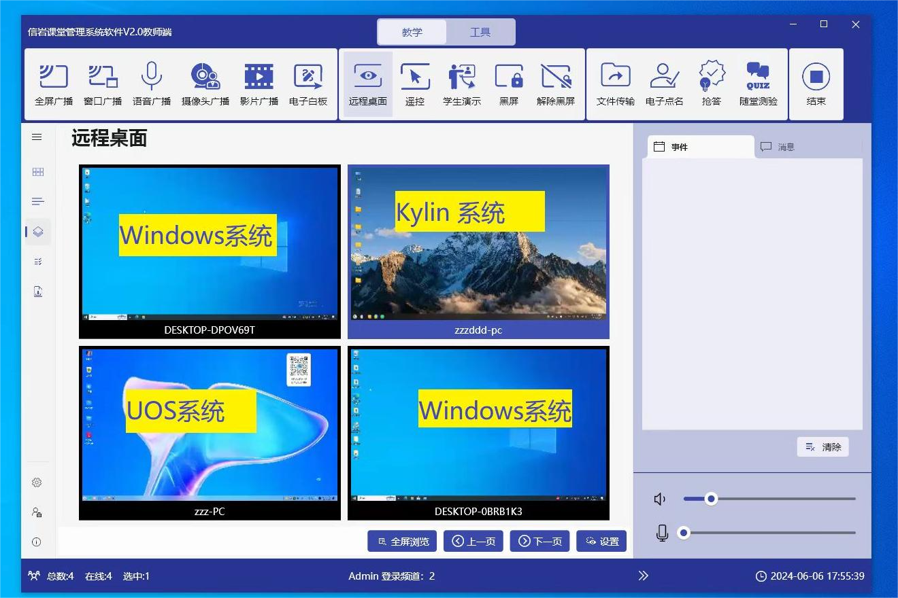Viewport: 898px width, 598px height.
Task: Launch in-class quiz (随堂测验)
Action: [759, 85]
